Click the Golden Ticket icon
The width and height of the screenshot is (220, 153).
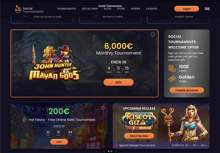(x=172, y=79)
